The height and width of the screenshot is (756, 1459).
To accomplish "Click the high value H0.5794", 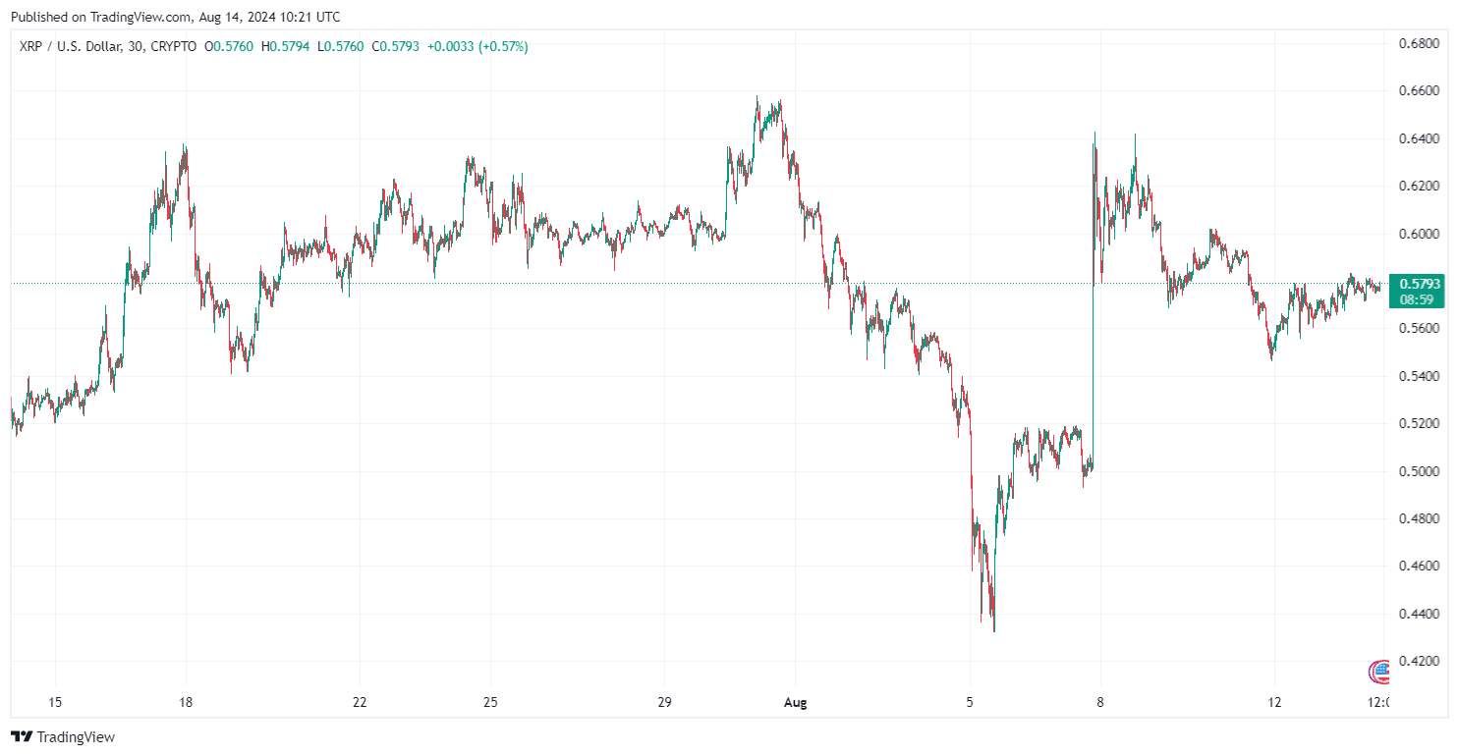I will [287, 46].
